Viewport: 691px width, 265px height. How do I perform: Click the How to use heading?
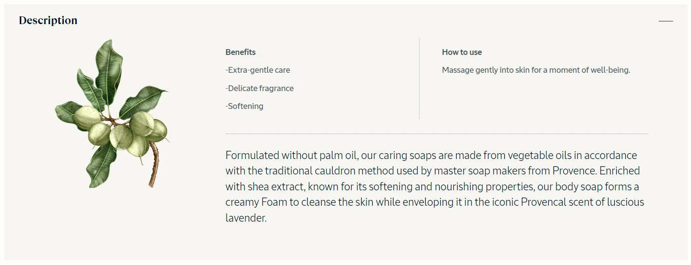pyautogui.click(x=462, y=52)
